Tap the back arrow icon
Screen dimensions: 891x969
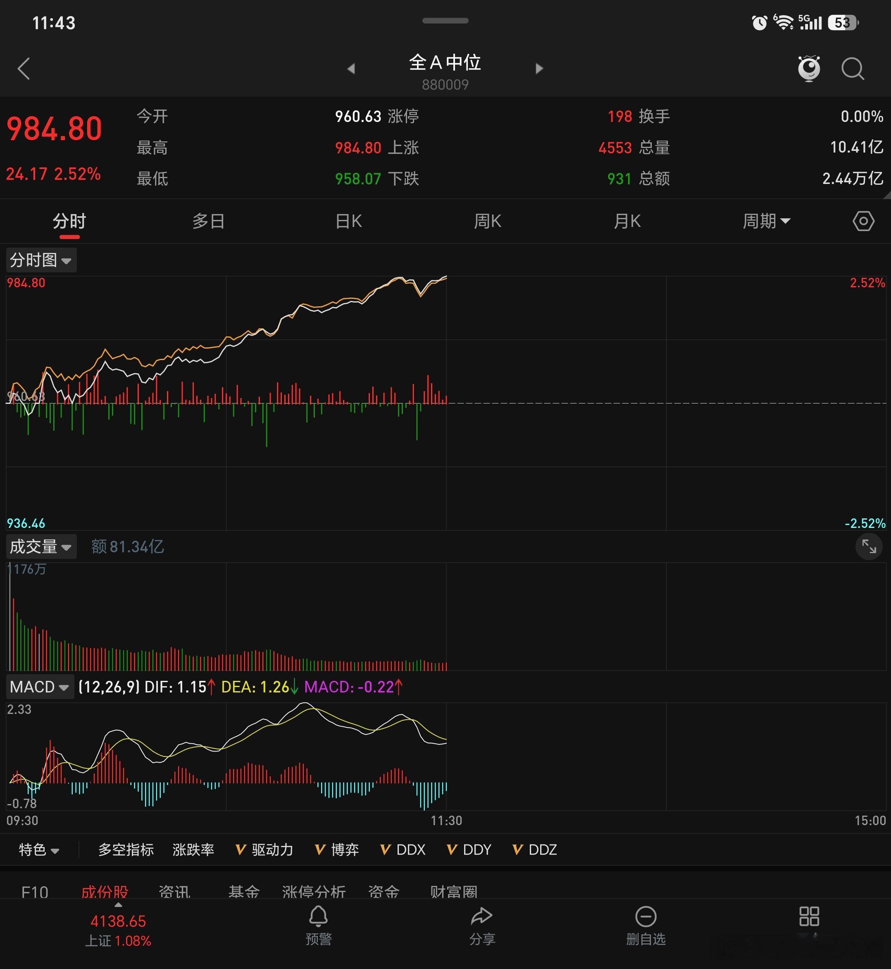24,69
